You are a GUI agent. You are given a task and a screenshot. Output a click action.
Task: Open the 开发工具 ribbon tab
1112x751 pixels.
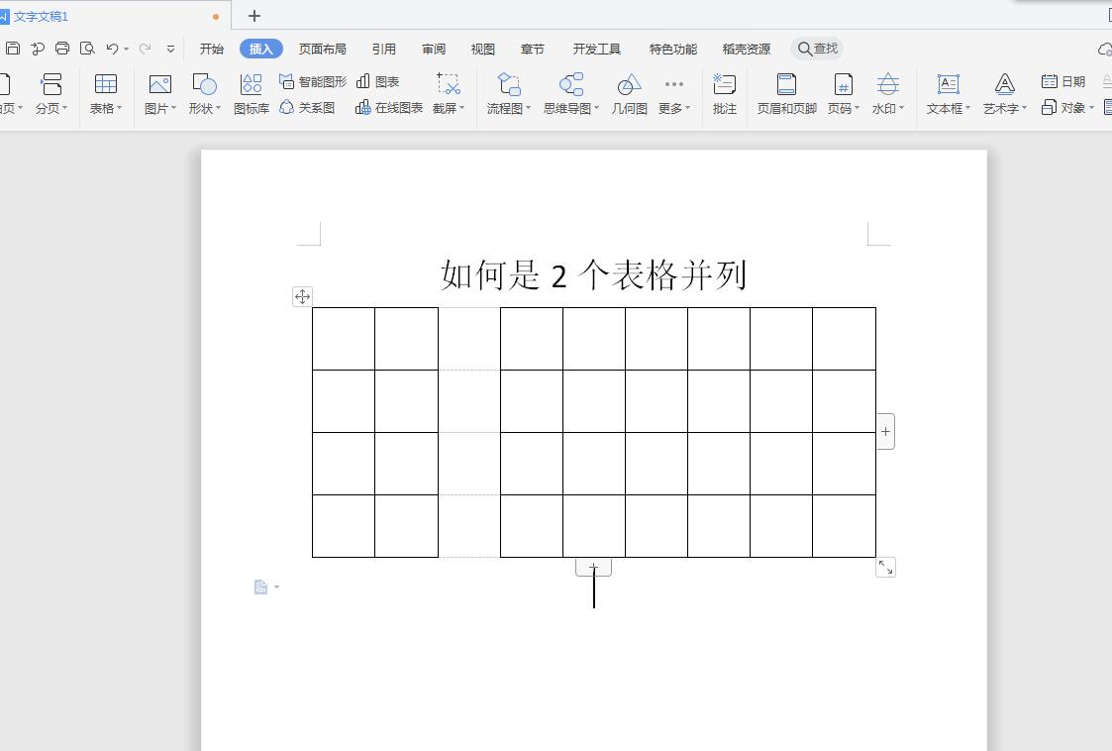(x=596, y=47)
